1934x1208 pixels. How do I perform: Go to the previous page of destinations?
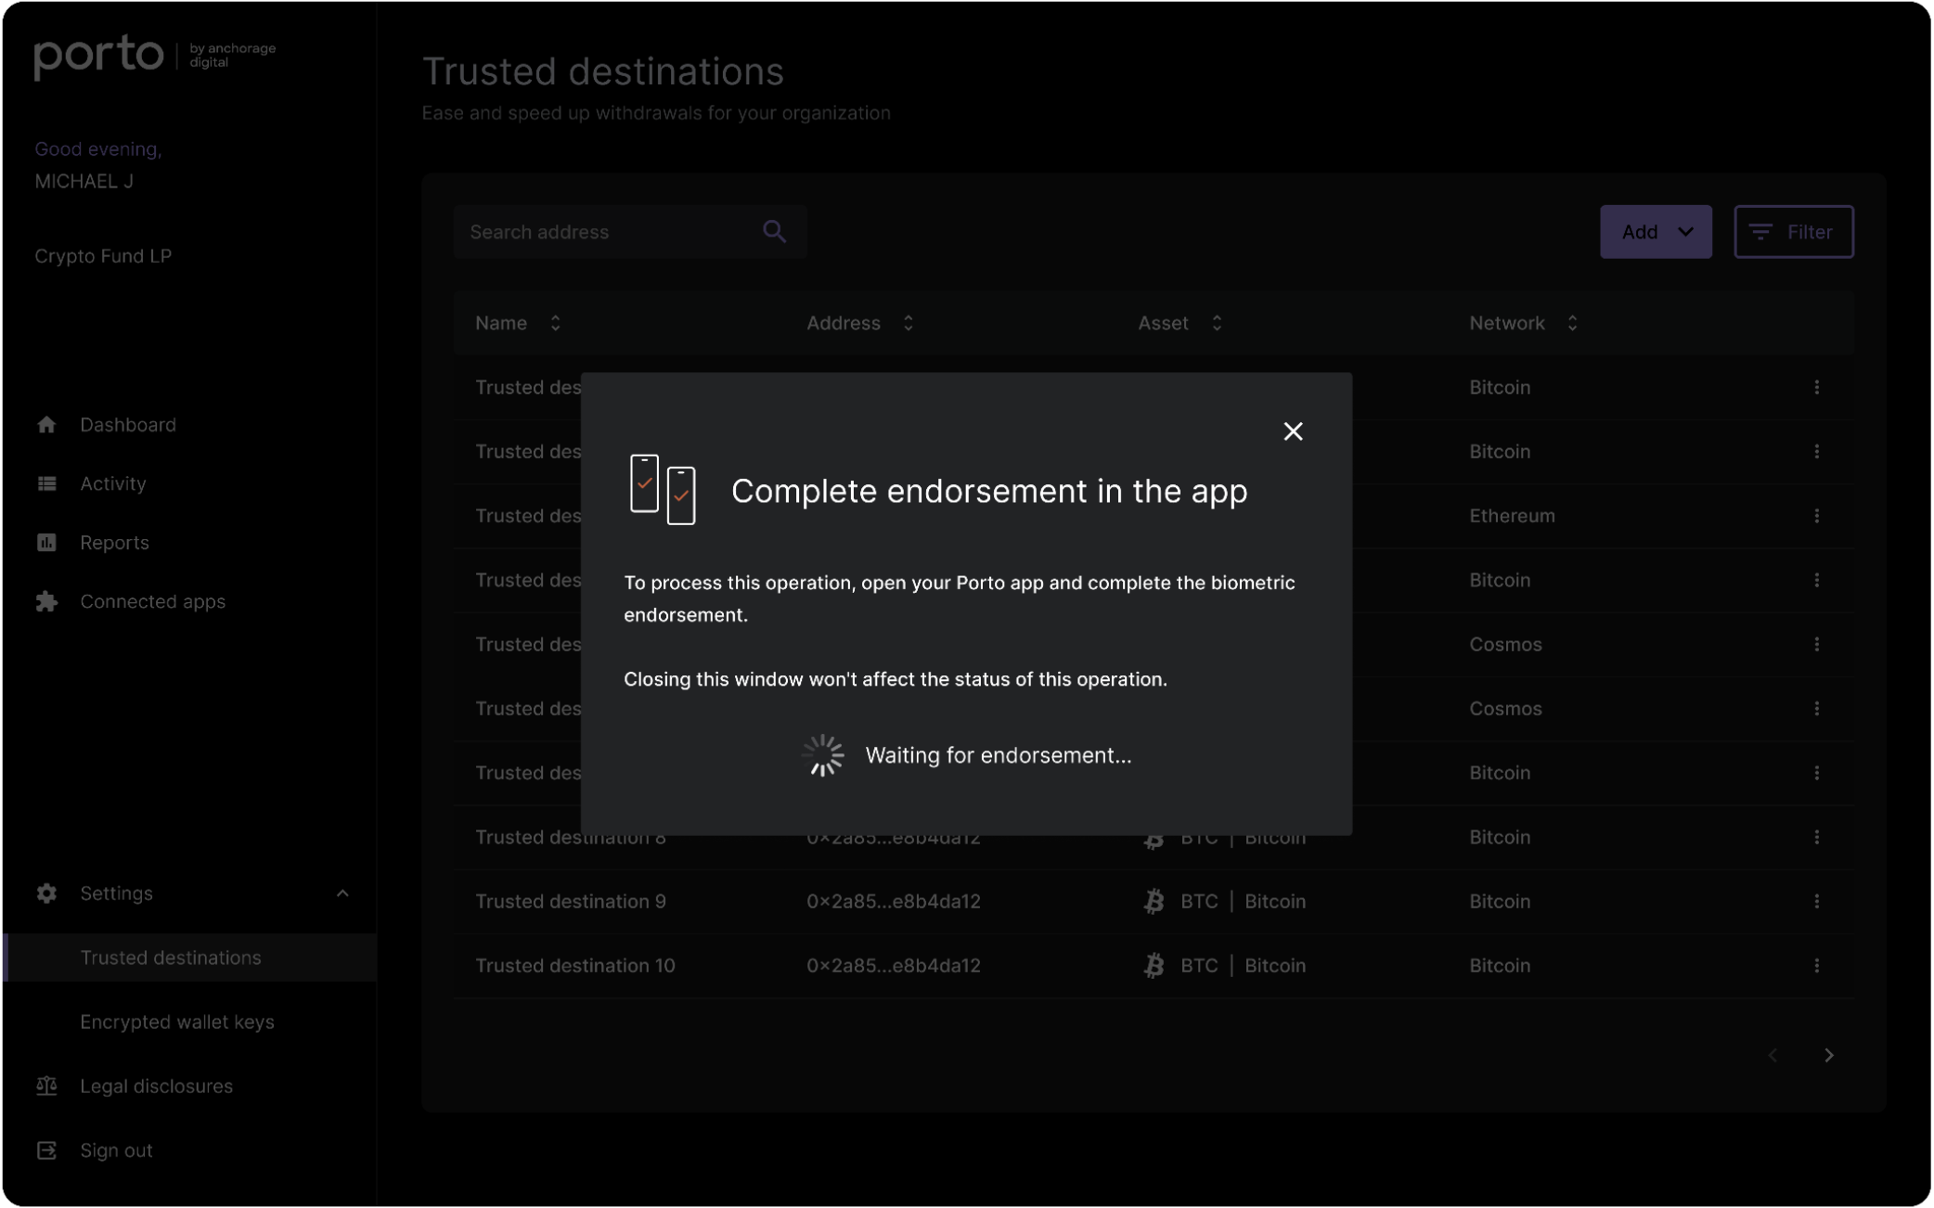click(1773, 1056)
